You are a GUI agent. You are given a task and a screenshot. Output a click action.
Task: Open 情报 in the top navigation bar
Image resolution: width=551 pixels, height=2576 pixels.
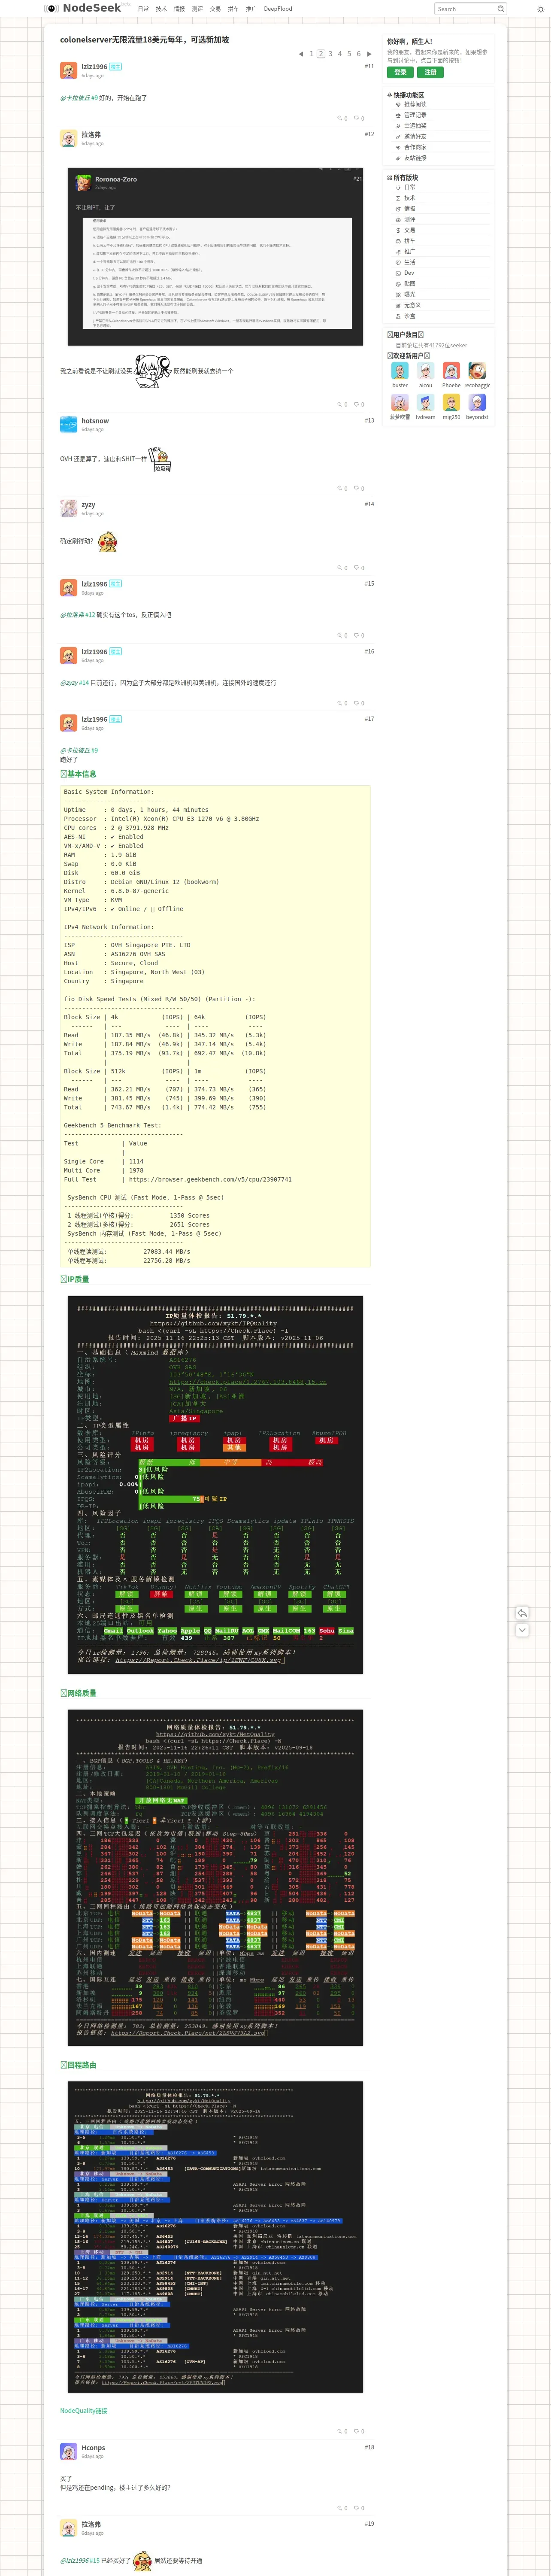[x=179, y=9]
